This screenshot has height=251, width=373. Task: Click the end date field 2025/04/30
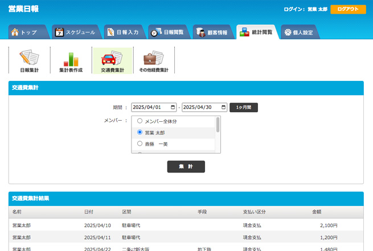click(x=204, y=108)
